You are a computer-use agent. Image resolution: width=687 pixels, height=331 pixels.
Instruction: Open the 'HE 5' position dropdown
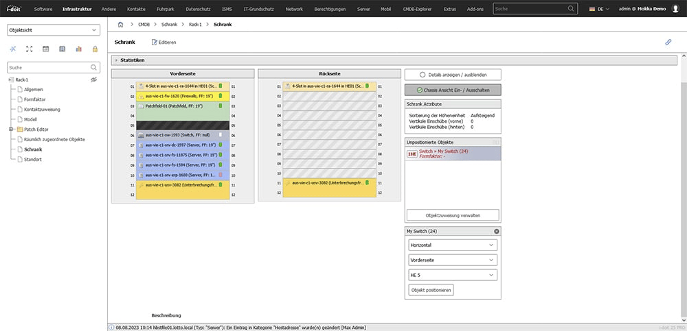click(x=451, y=275)
